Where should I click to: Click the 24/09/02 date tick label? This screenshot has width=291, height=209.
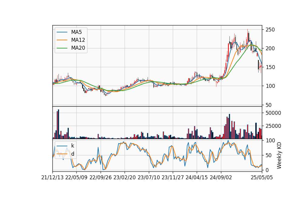coord(221,177)
